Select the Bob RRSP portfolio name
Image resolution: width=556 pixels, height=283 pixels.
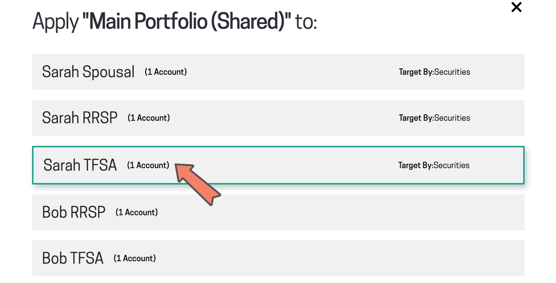click(74, 212)
